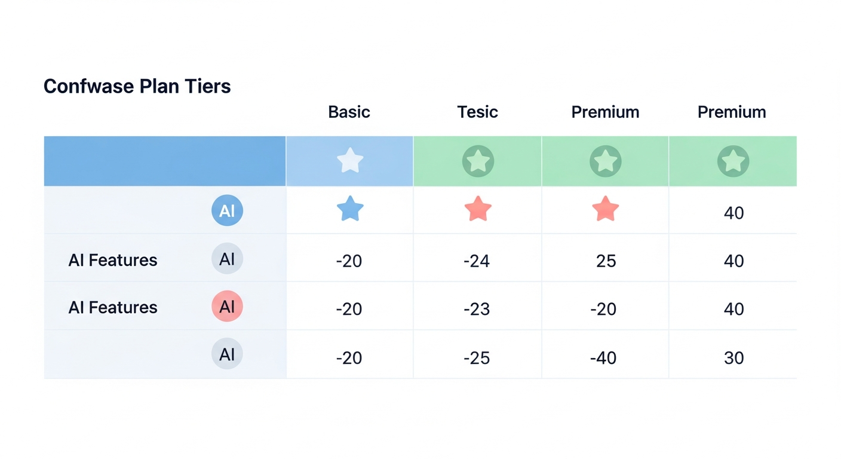Click the white star in Basic header
Screen dimensions: 841x459
(350, 161)
